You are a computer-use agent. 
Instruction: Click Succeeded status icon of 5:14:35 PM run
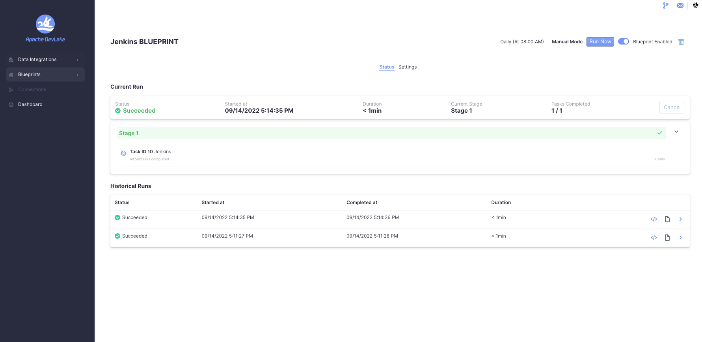click(117, 217)
